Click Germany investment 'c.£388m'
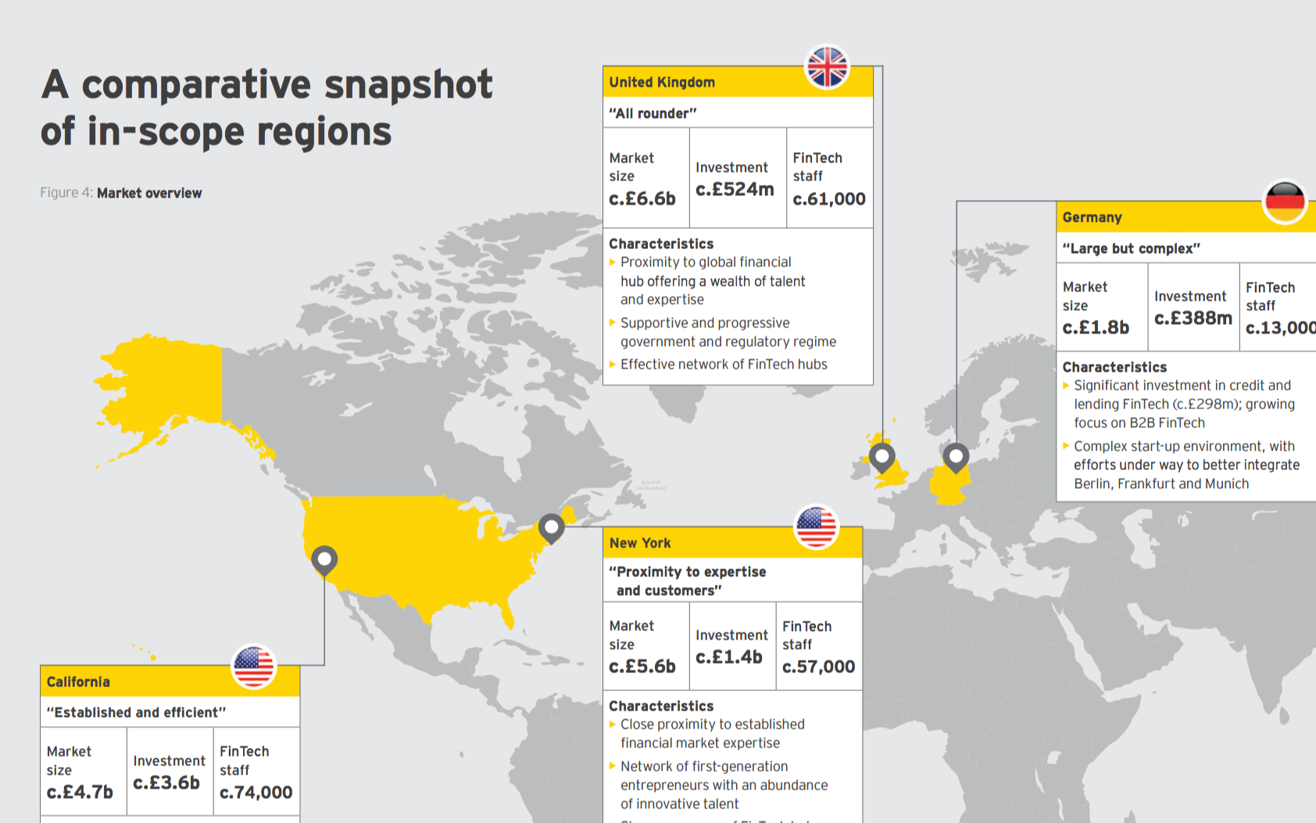This screenshot has width=1316, height=823. tap(1193, 319)
